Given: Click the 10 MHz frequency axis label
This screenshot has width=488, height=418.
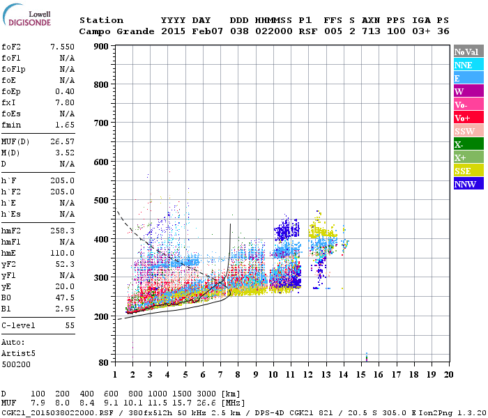Looking at the screenshot, I should (273, 375).
